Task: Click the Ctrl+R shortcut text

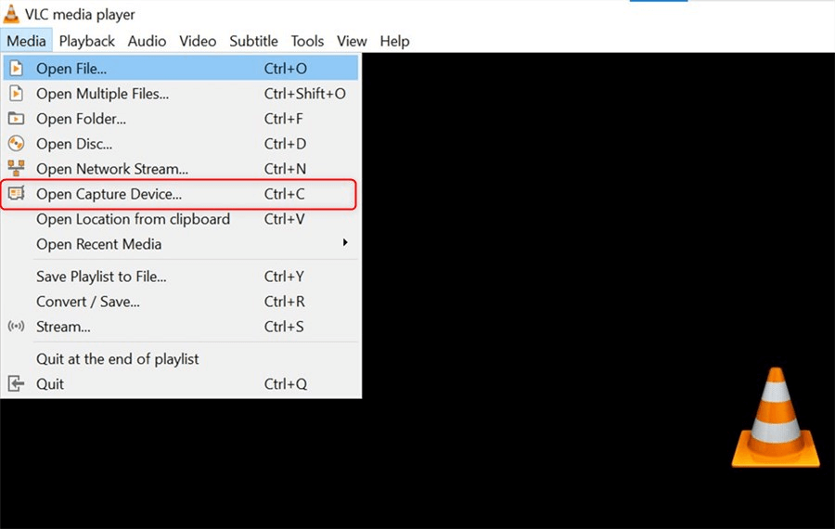Action: [x=285, y=301]
